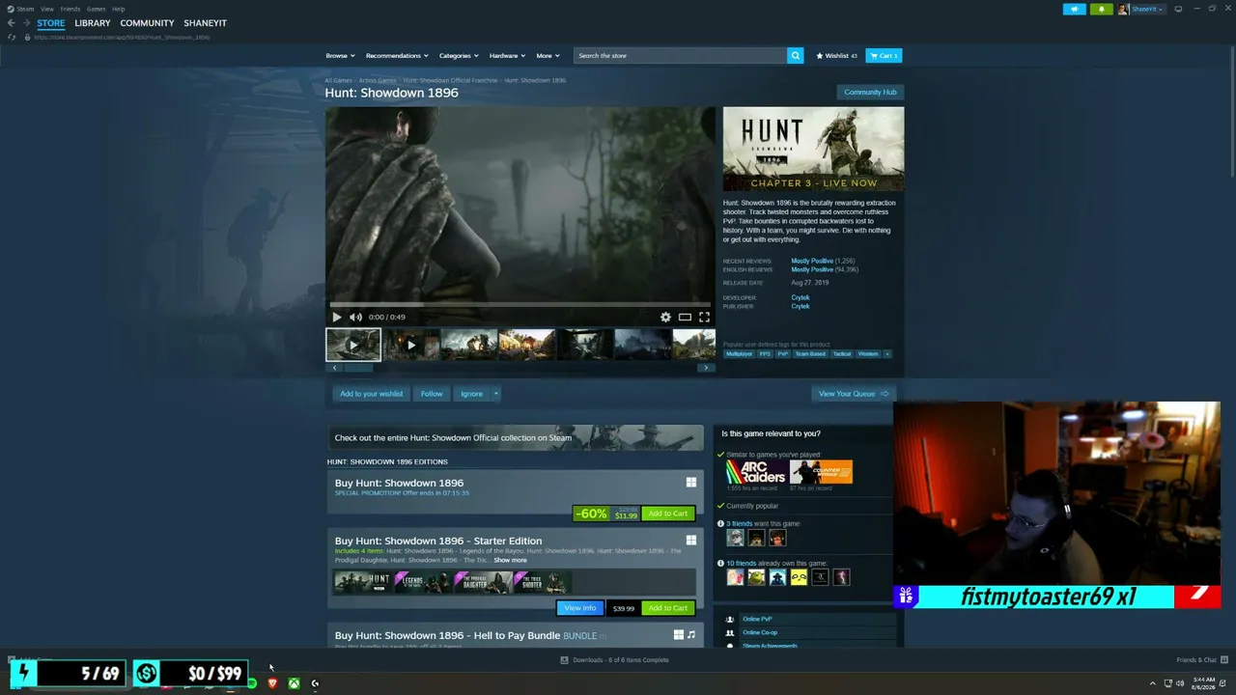The height and width of the screenshot is (695, 1236).
Task: Click the plus tag to add more tags
Action: (x=887, y=354)
